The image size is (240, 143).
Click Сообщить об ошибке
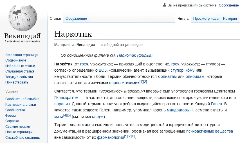pos(22,99)
